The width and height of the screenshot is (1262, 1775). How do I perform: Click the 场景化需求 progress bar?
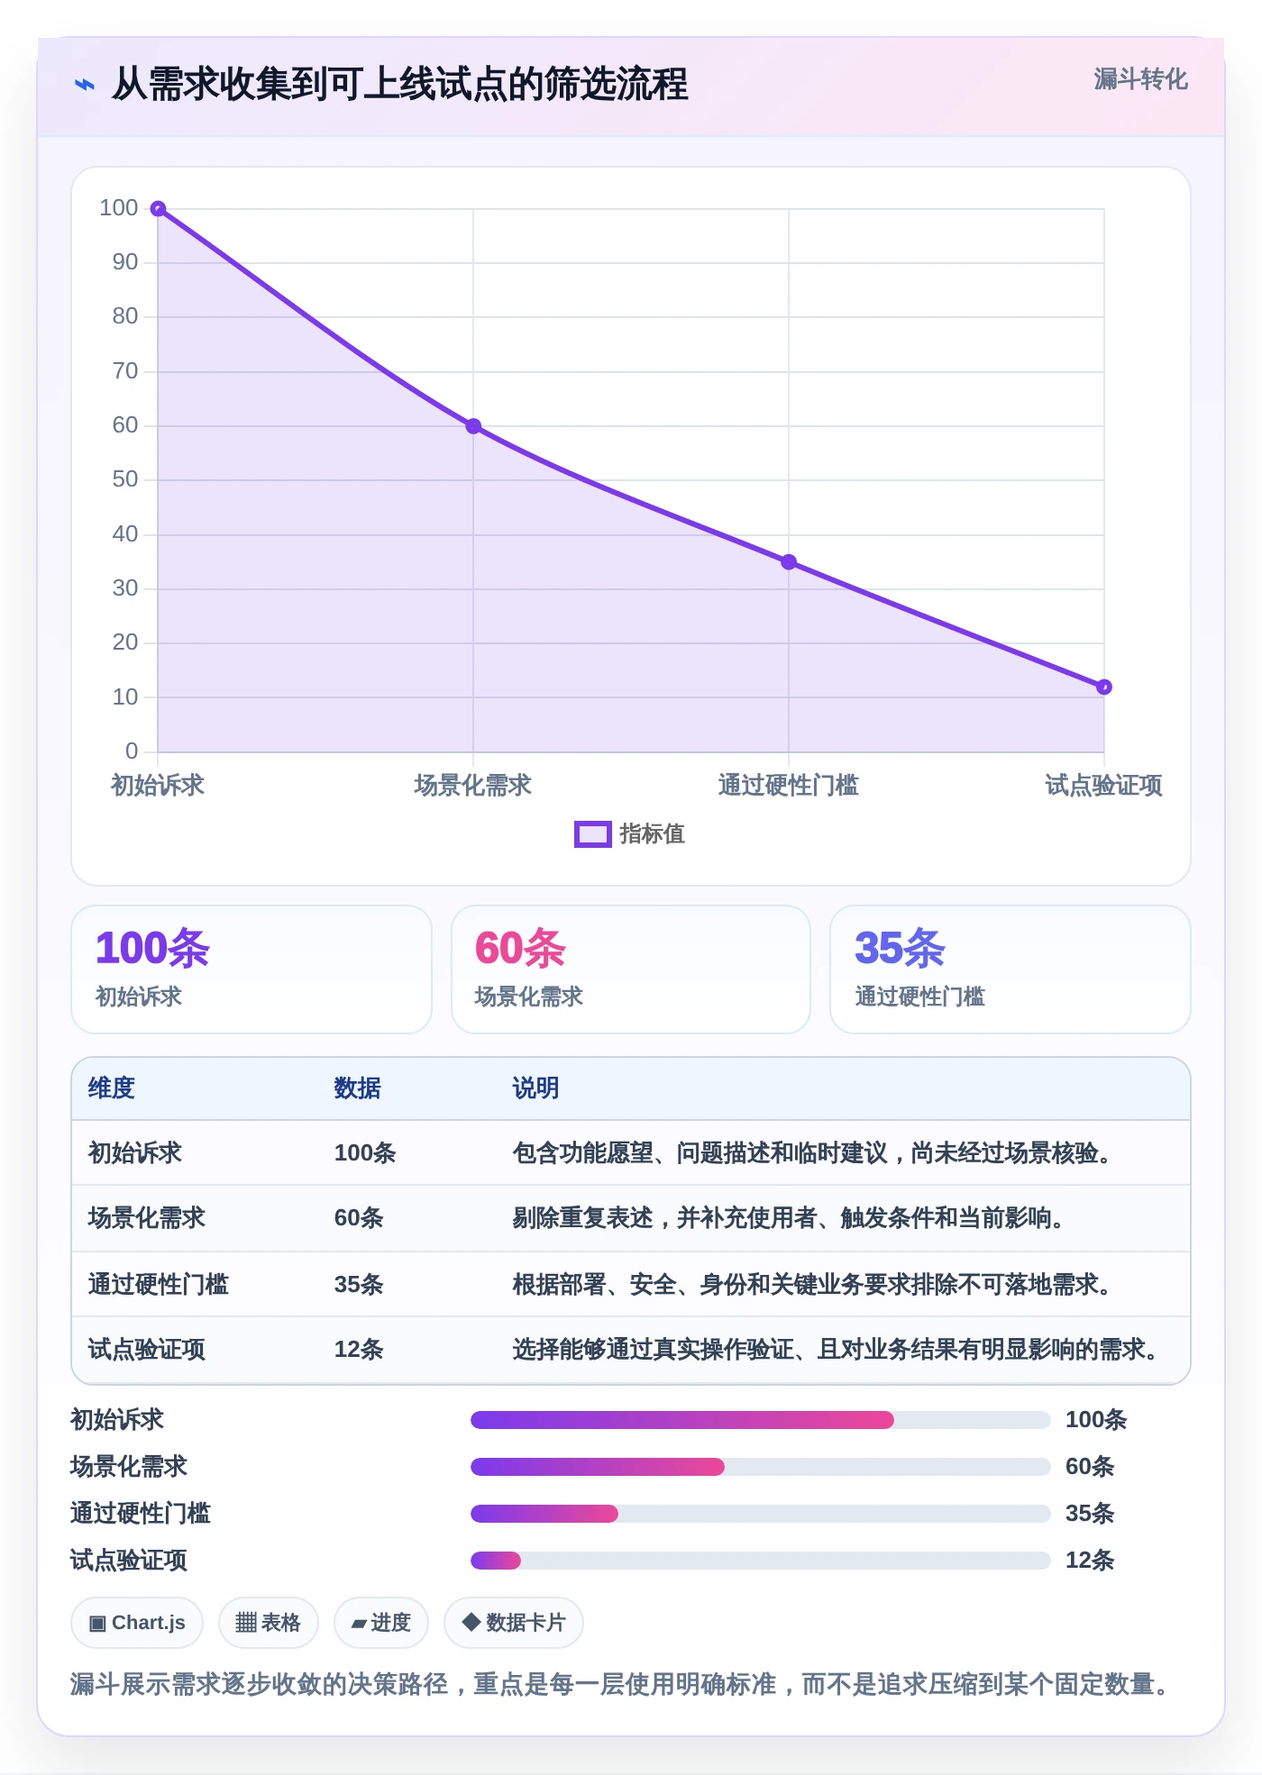point(761,1467)
